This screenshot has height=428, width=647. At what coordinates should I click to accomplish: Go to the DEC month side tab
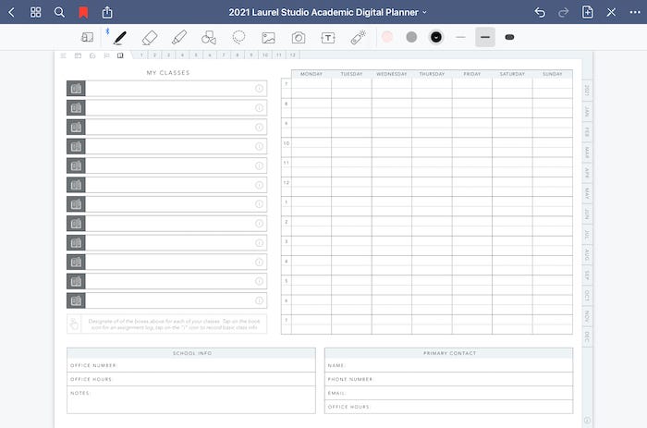click(x=587, y=336)
